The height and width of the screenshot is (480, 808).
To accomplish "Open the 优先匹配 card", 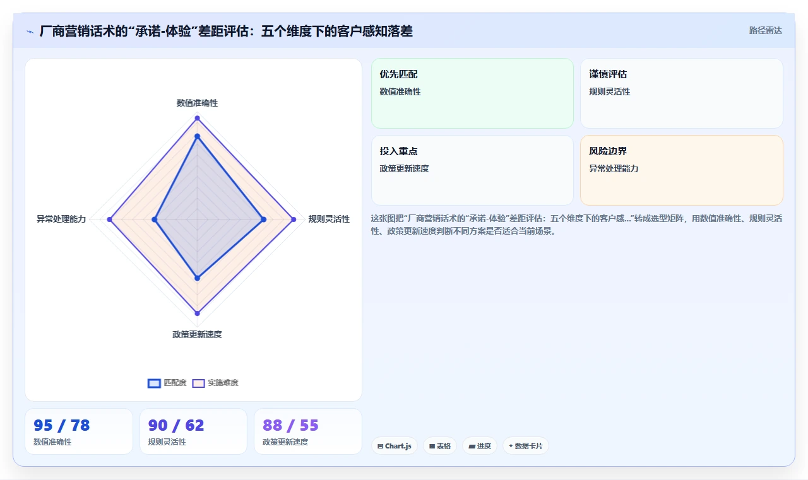I will point(472,93).
